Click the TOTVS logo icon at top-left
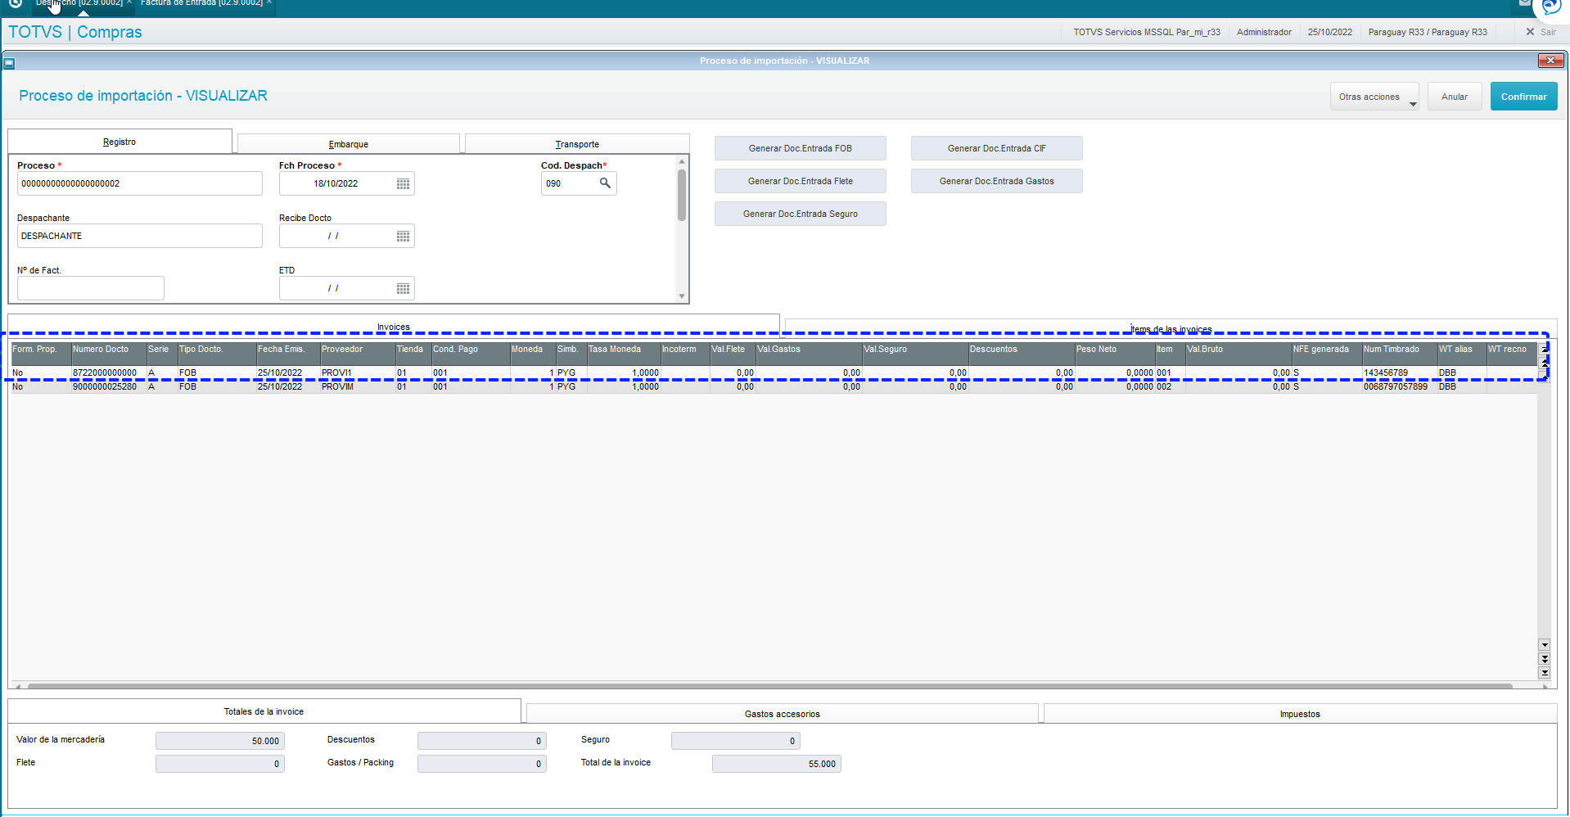The width and height of the screenshot is (1570, 817). [x=15, y=4]
